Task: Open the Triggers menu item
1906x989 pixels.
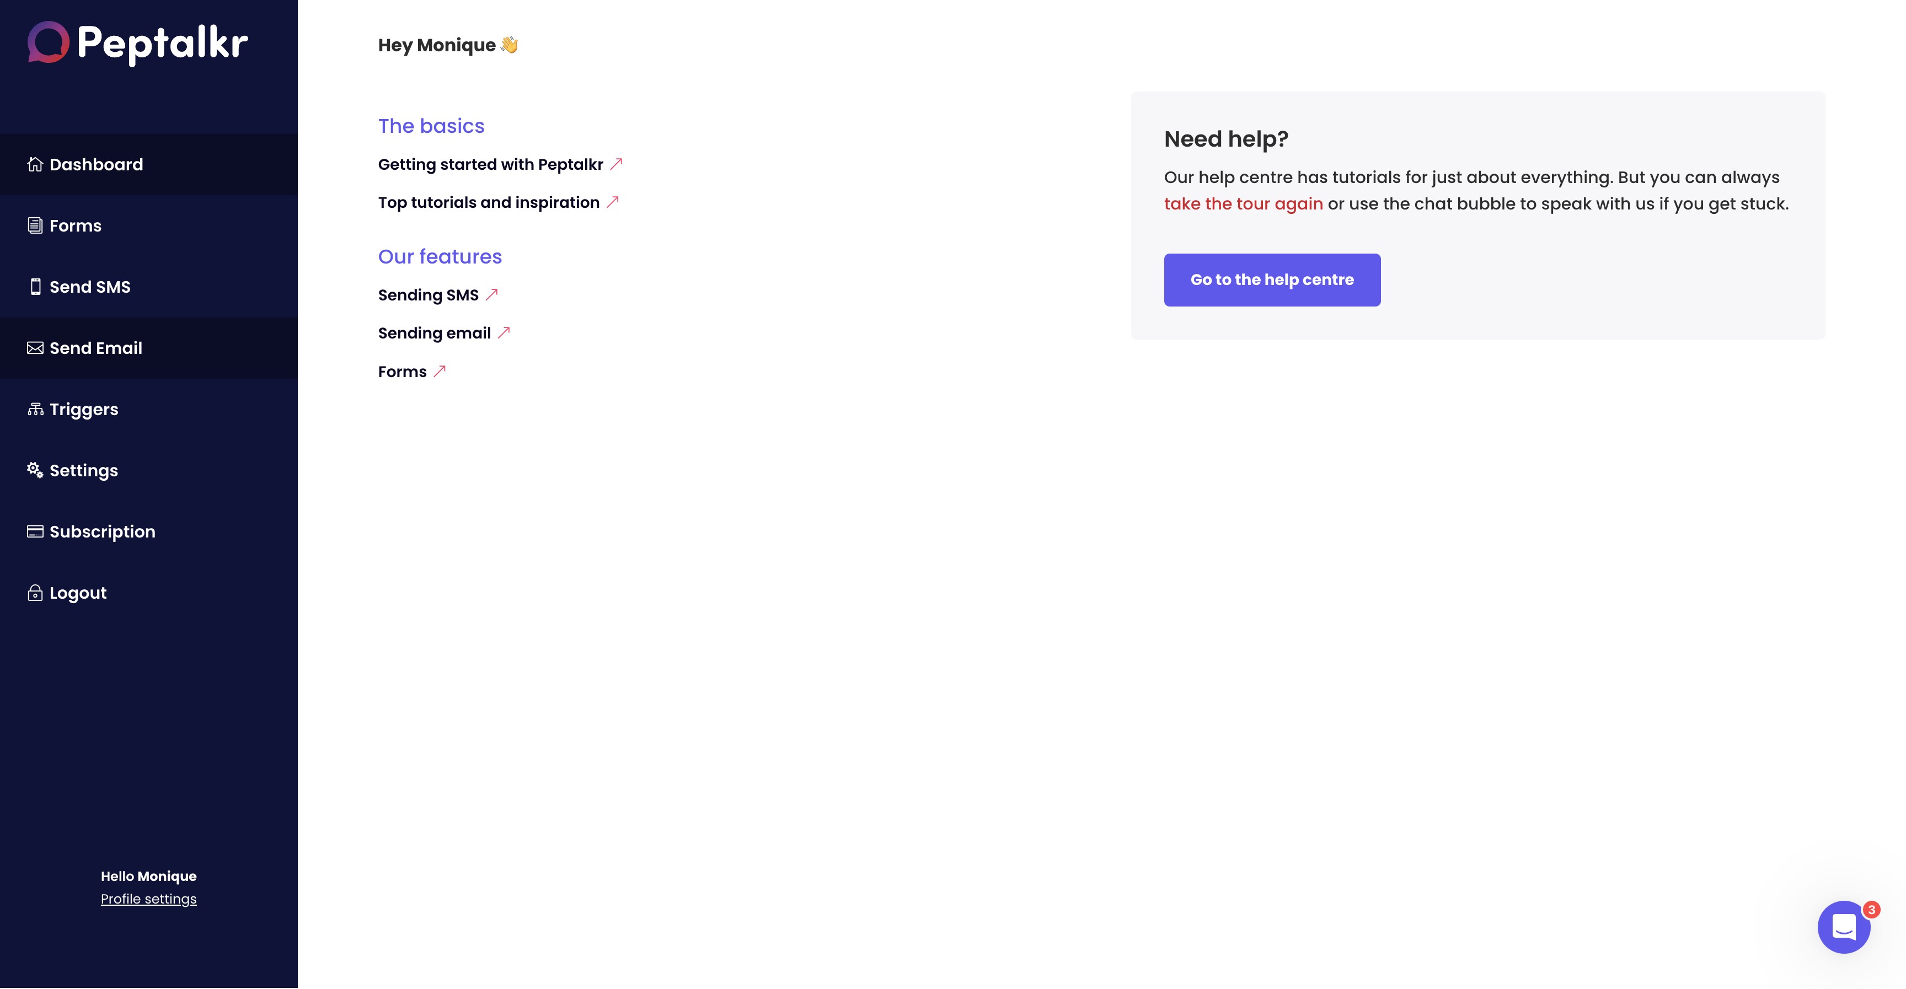Action: pyautogui.click(x=84, y=409)
